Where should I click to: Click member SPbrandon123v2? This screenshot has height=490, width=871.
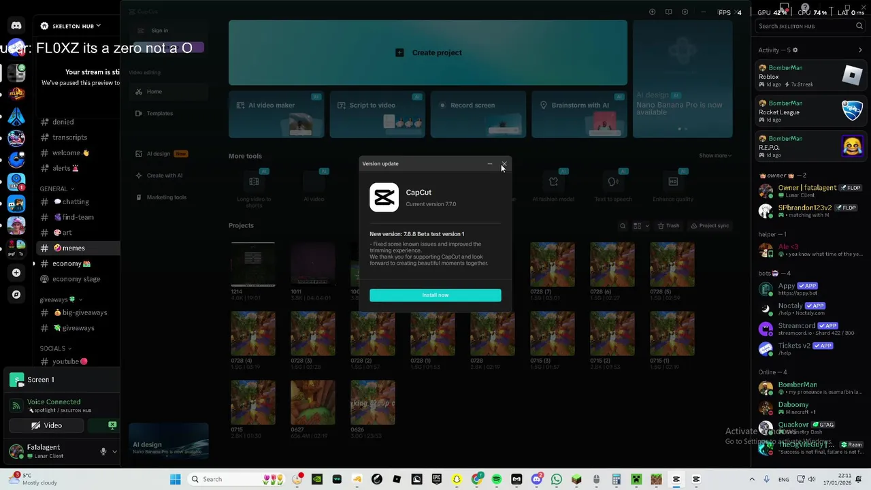click(x=810, y=211)
